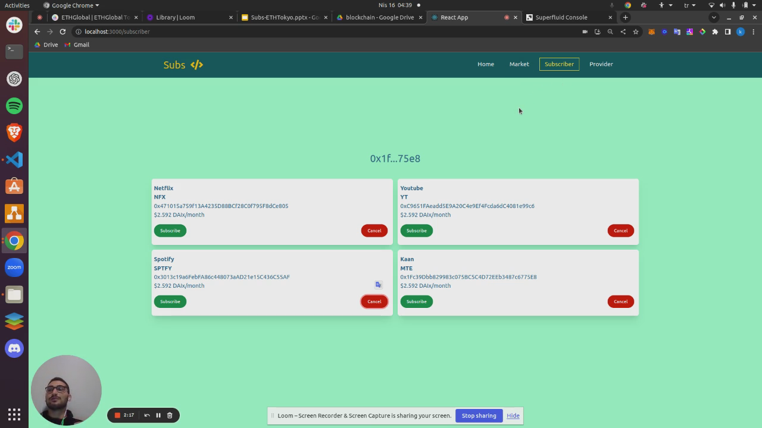The image size is (762, 428).
Task: Subscribe to the Kaan MTE plan
Action: coord(417,301)
